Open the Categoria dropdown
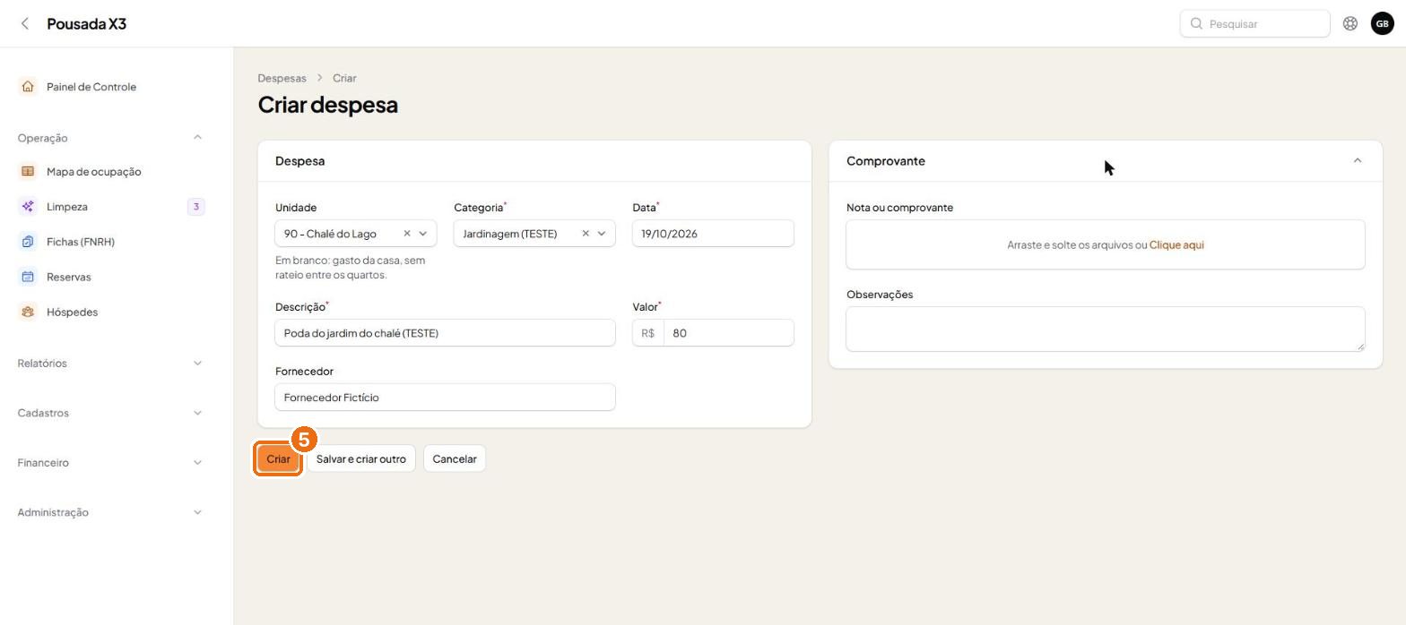Viewport: 1406px width, 625px height. 602,234
